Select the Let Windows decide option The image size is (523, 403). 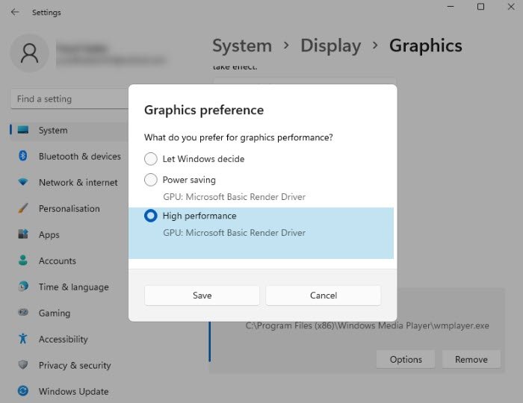tap(151, 159)
